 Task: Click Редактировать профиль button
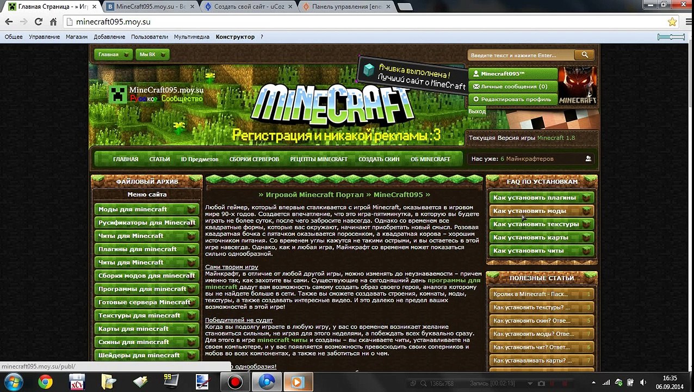[x=513, y=100]
